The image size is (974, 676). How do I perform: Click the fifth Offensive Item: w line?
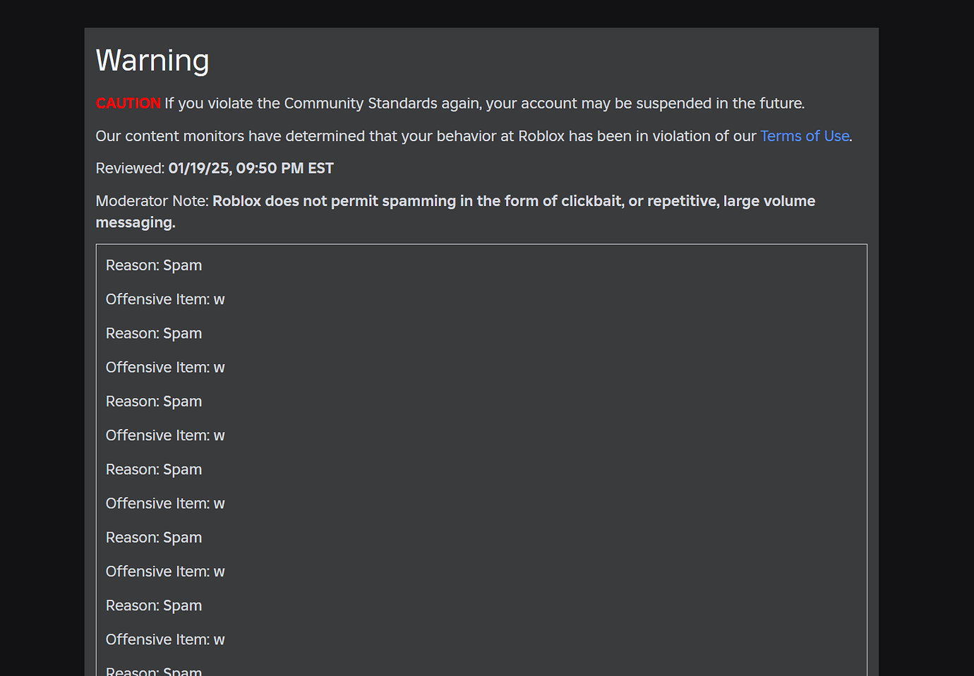coord(165,571)
